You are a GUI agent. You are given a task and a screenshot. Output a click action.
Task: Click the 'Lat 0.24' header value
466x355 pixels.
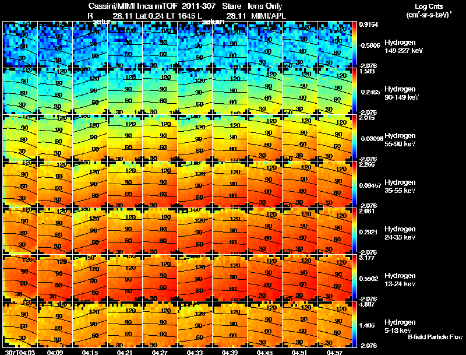coord(151,16)
